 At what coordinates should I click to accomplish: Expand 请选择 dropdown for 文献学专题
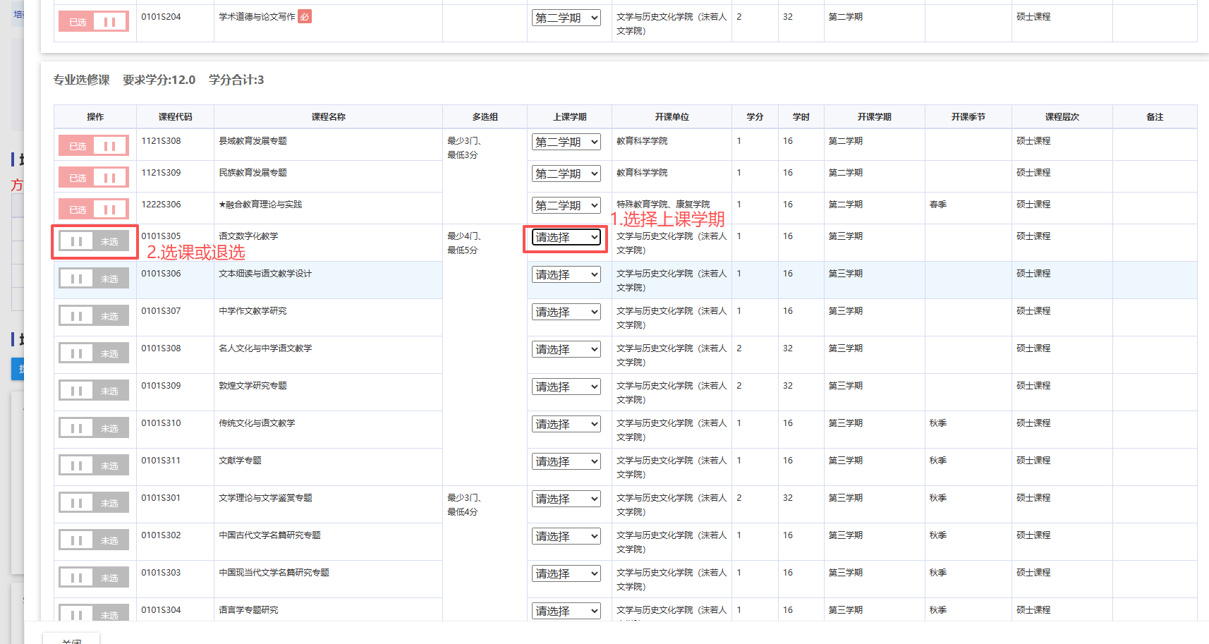pos(566,462)
